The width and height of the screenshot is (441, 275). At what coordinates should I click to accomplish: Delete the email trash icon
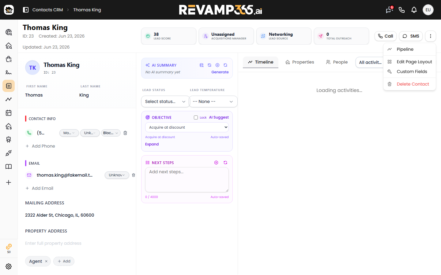(134, 175)
